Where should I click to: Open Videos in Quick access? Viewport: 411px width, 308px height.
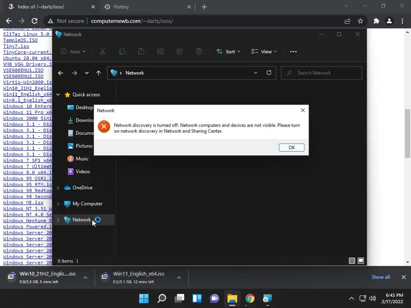(x=79, y=172)
